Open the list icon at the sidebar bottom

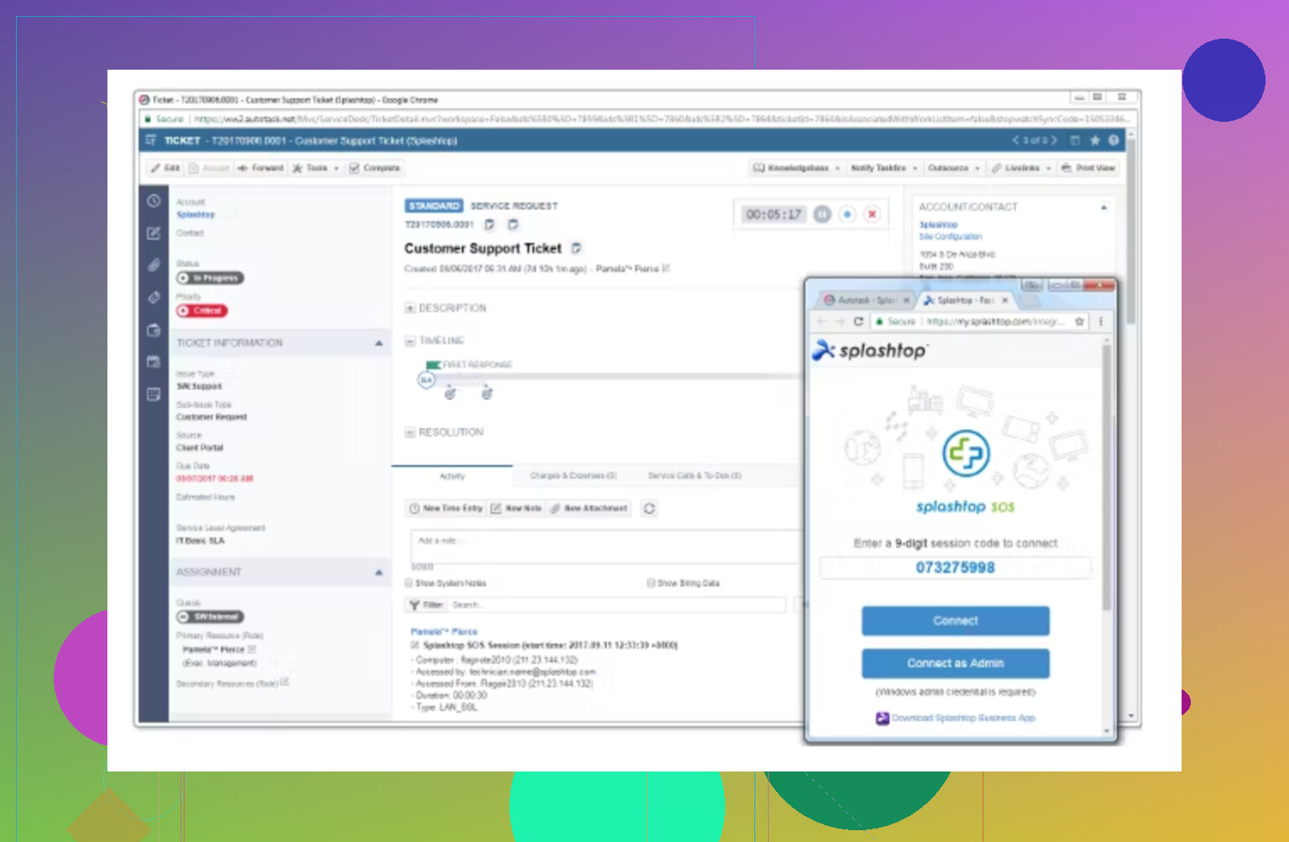(x=154, y=394)
